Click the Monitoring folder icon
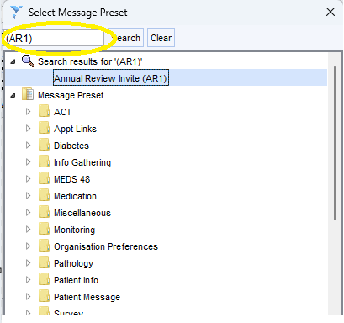 [x=45, y=229]
